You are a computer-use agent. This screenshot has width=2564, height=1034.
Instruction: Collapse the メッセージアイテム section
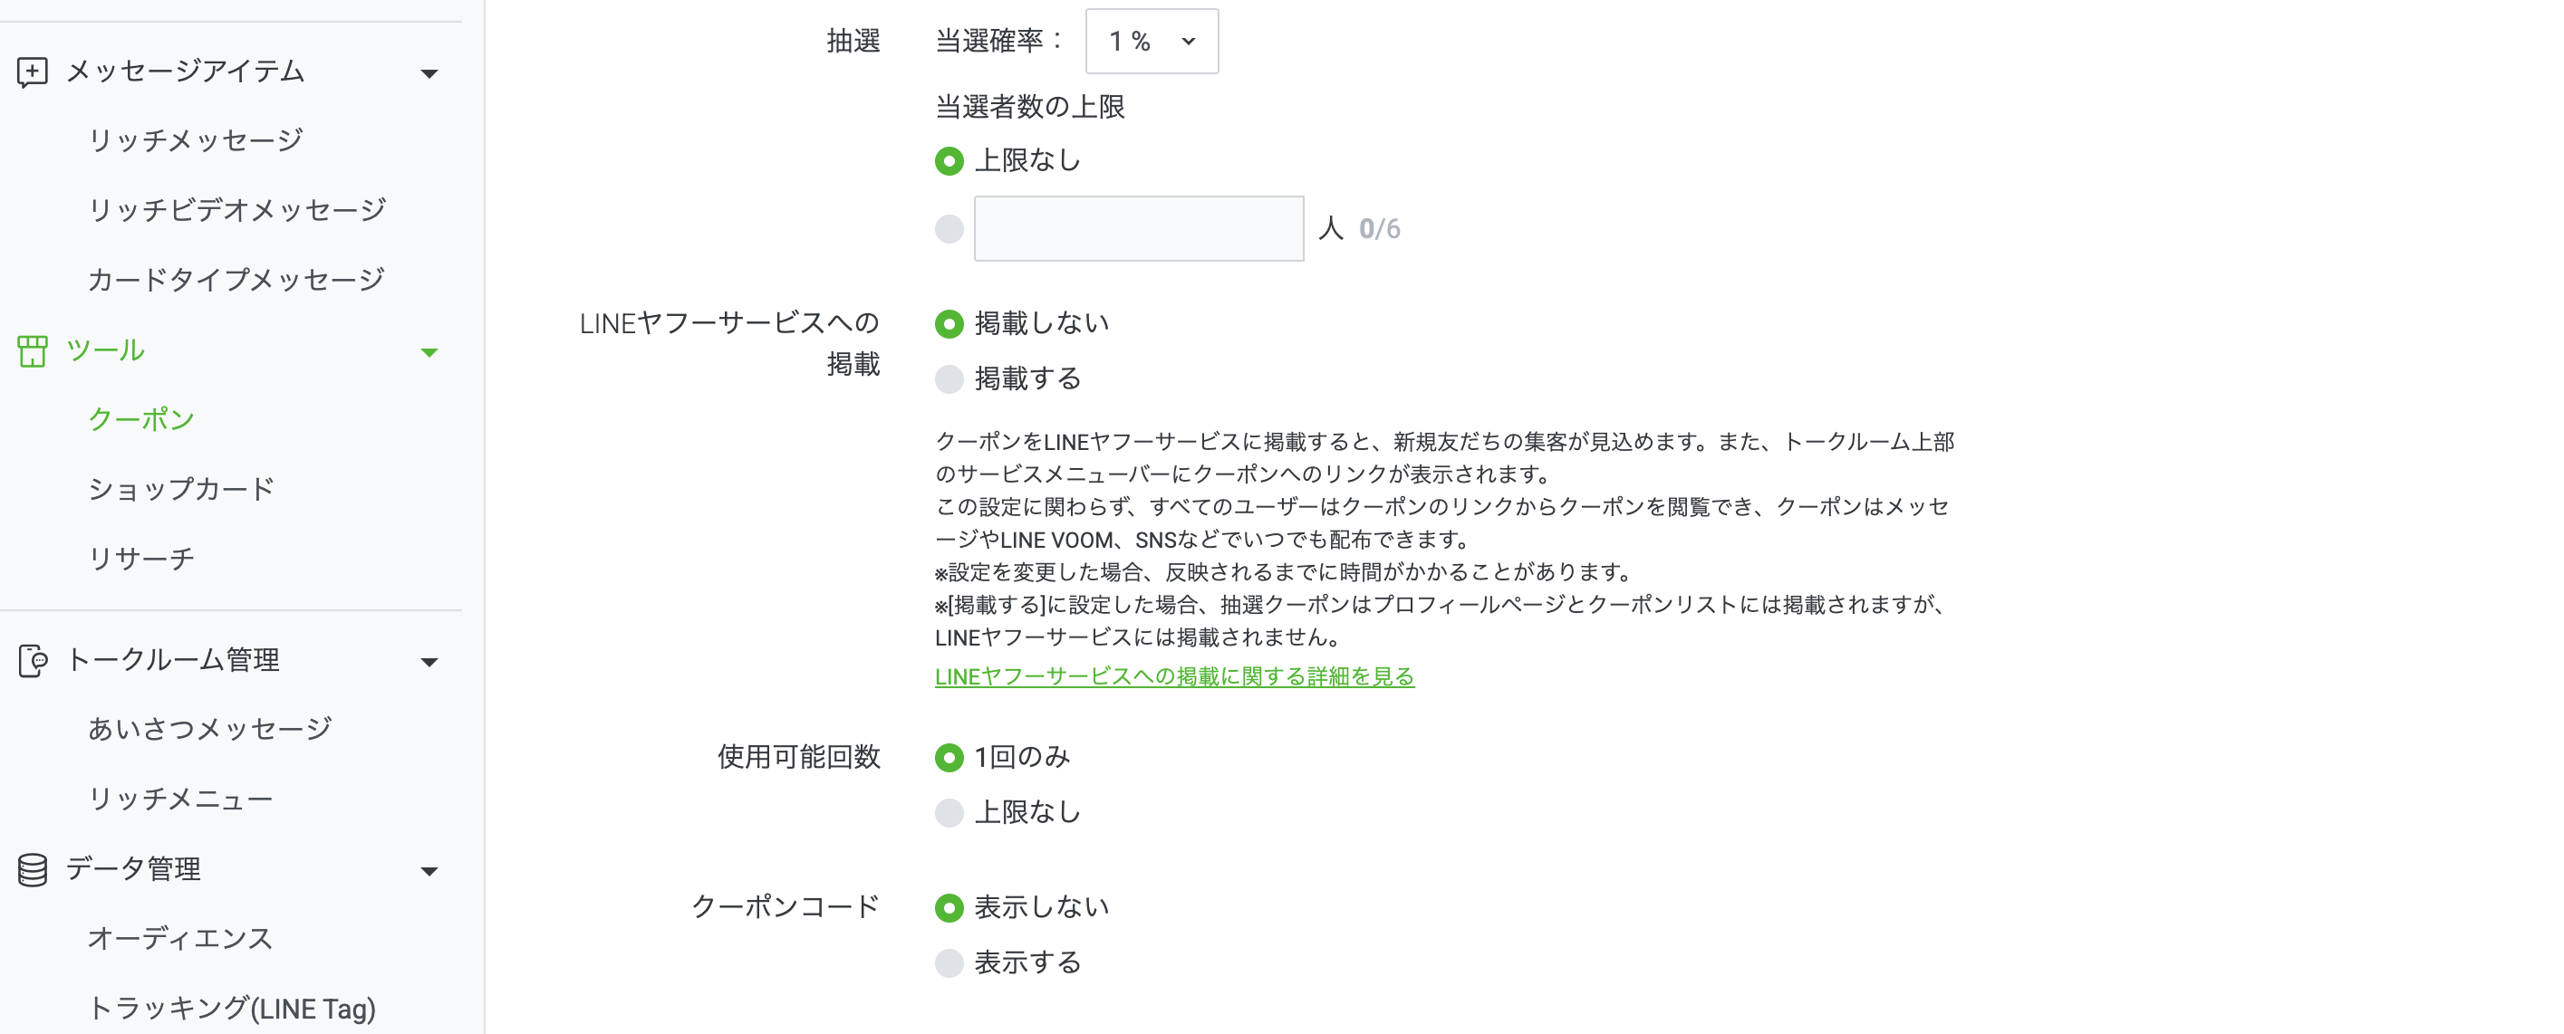tap(430, 72)
